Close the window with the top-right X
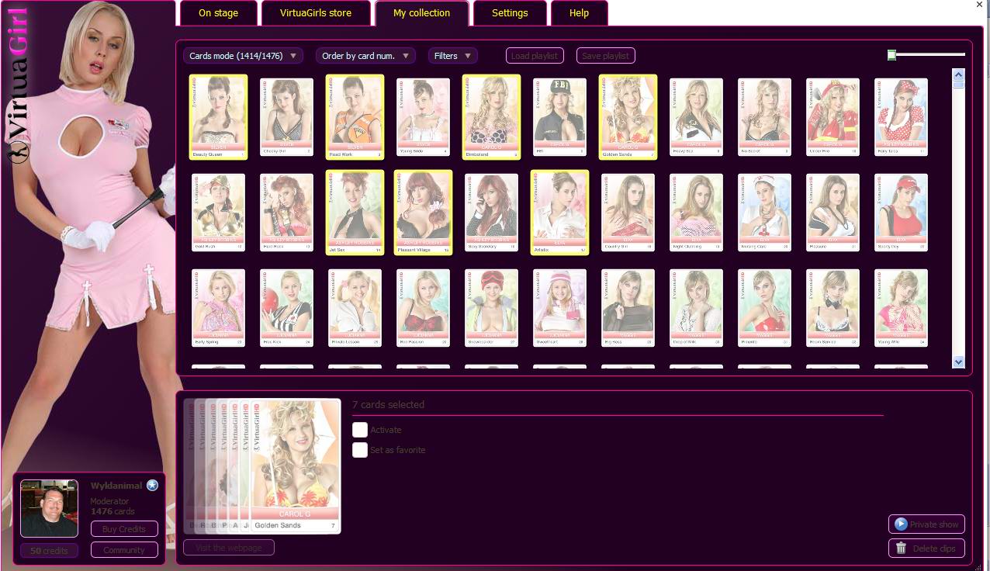Viewport: 990px width, 571px height. tap(979, 5)
